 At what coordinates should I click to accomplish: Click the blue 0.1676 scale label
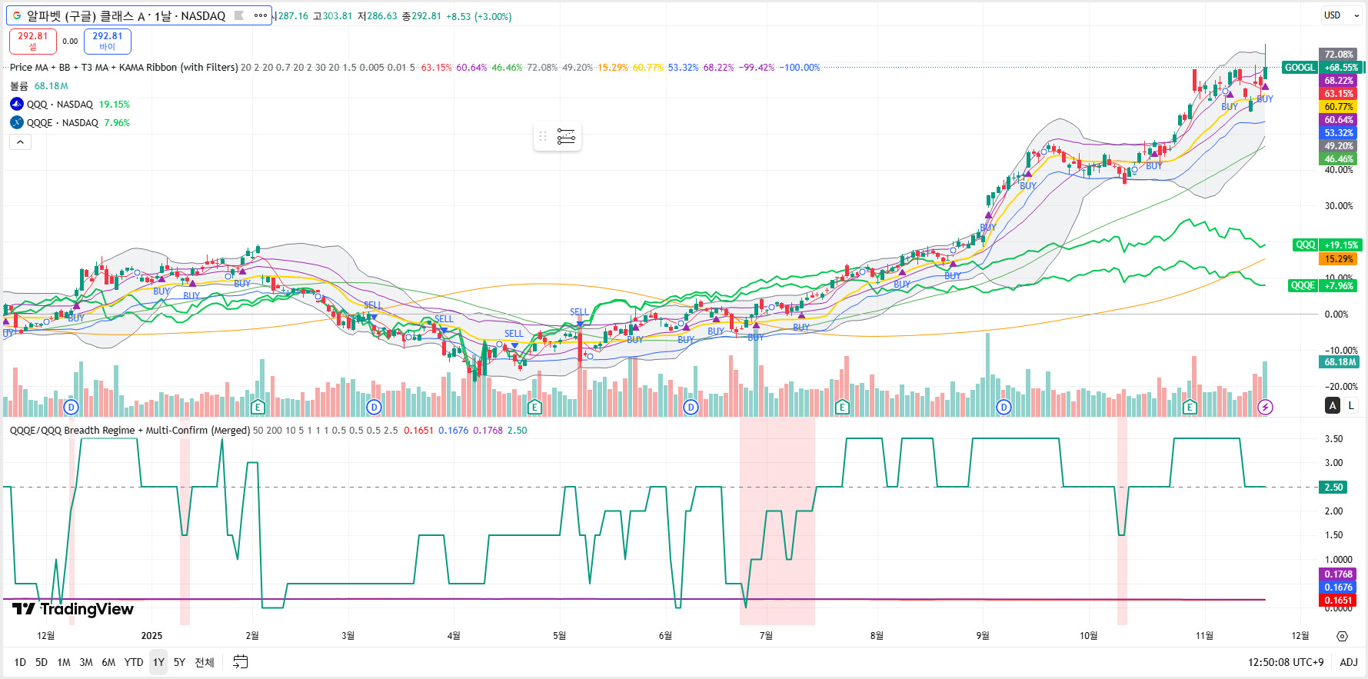pos(1339,587)
